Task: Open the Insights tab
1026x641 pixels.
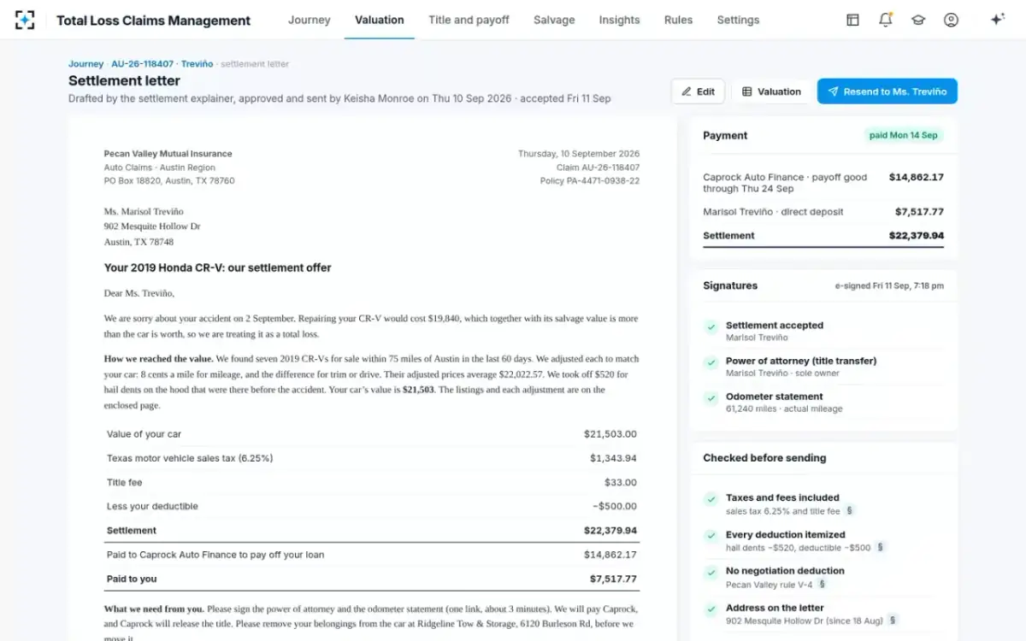Action: [x=619, y=20]
